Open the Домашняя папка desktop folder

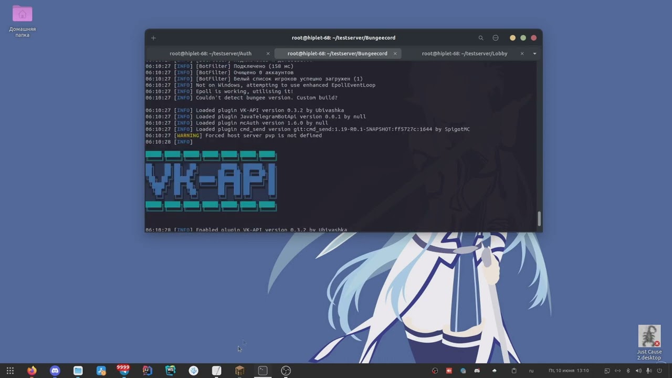tap(22, 22)
